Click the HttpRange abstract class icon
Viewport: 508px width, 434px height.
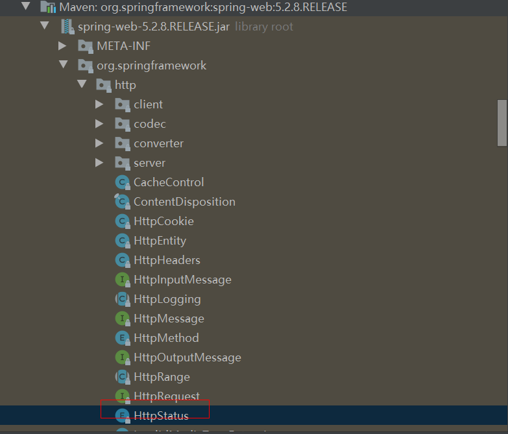pyautogui.click(x=123, y=377)
